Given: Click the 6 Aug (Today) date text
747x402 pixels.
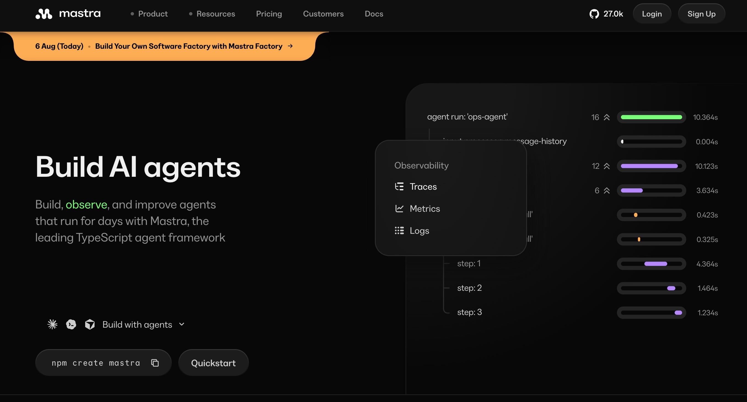Looking at the screenshot, I should pyautogui.click(x=59, y=46).
